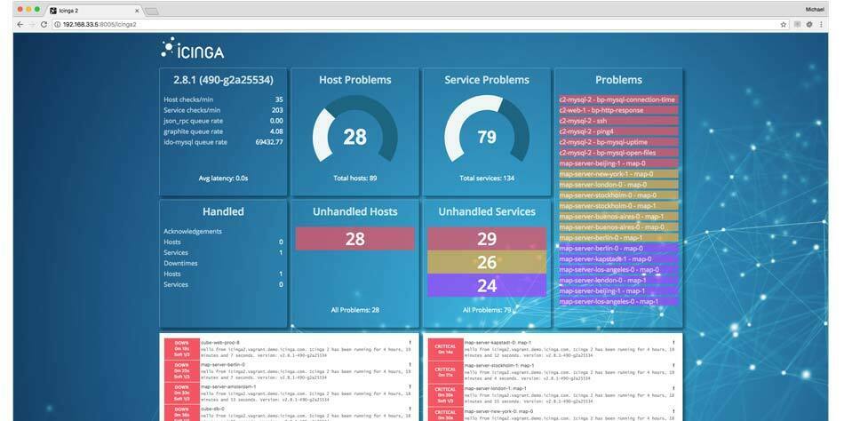Image resolution: width=844 pixels, height=421 pixels.
Task: Select map-server-stockholm-0 - map-0 problem
Action: point(618,195)
